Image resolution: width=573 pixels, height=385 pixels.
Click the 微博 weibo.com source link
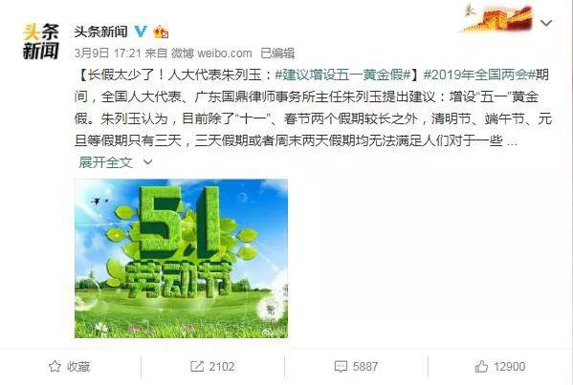211,53
